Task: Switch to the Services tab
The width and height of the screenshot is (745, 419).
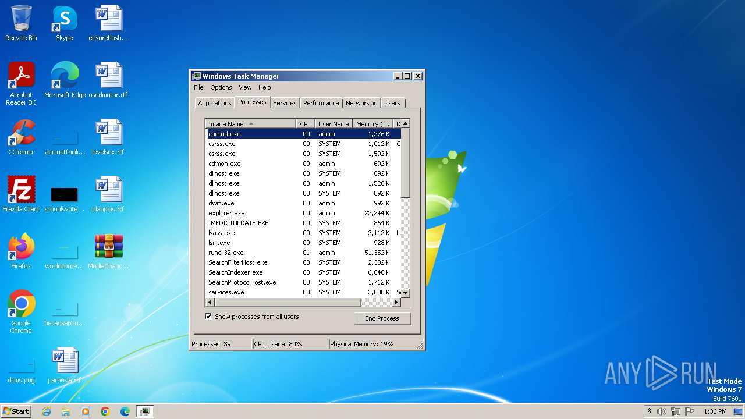Action: 285,103
